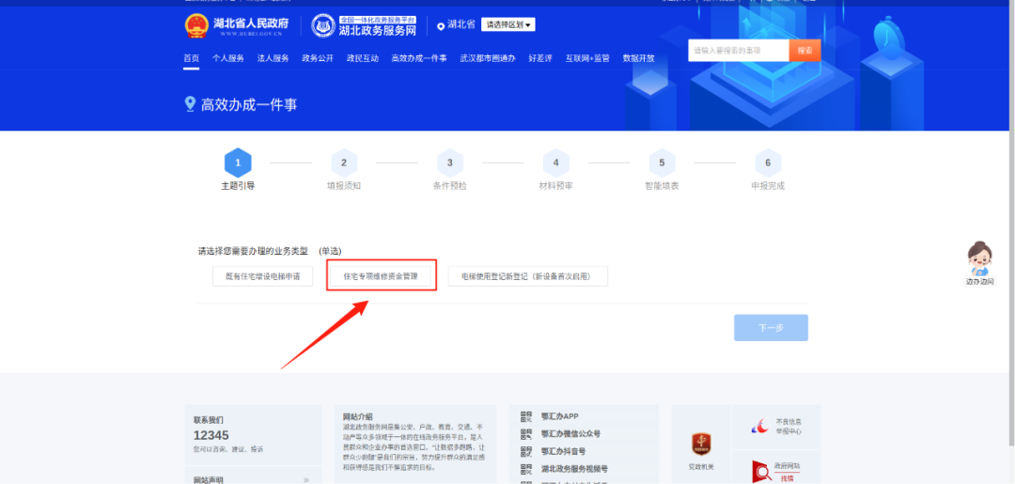The height and width of the screenshot is (484, 1015).
Task: Click the 党政机关 red badge icon
Action: click(x=701, y=445)
